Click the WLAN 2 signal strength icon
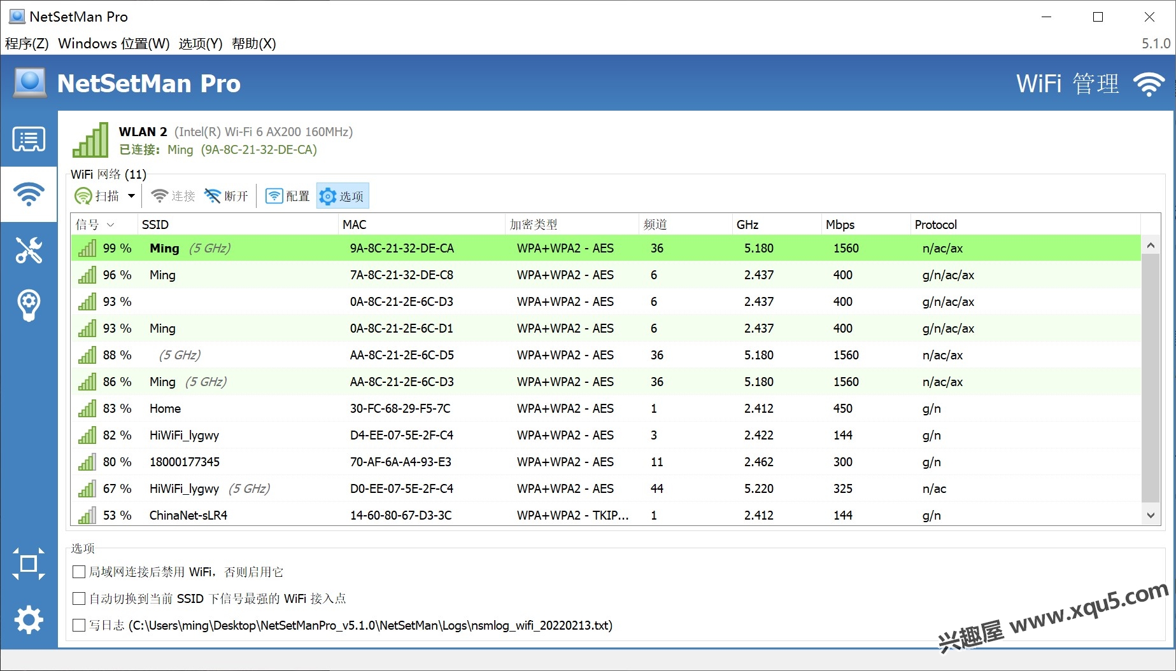Viewport: 1176px width, 671px height. point(90,140)
